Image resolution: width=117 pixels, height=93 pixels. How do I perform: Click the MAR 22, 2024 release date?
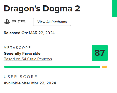[x=42, y=33]
